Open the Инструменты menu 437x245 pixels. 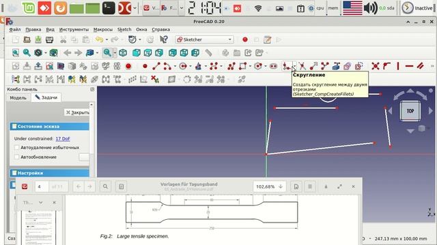[74, 29]
